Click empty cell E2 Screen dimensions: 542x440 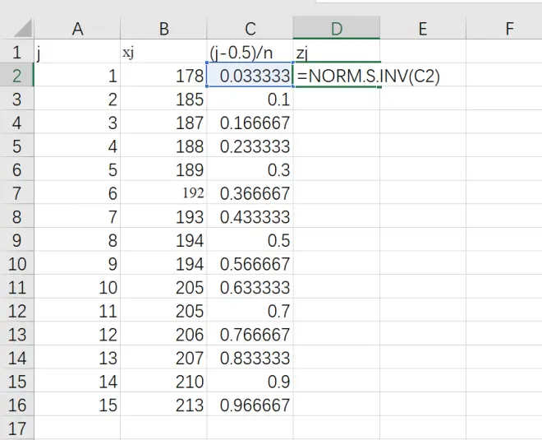click(423, 75)
